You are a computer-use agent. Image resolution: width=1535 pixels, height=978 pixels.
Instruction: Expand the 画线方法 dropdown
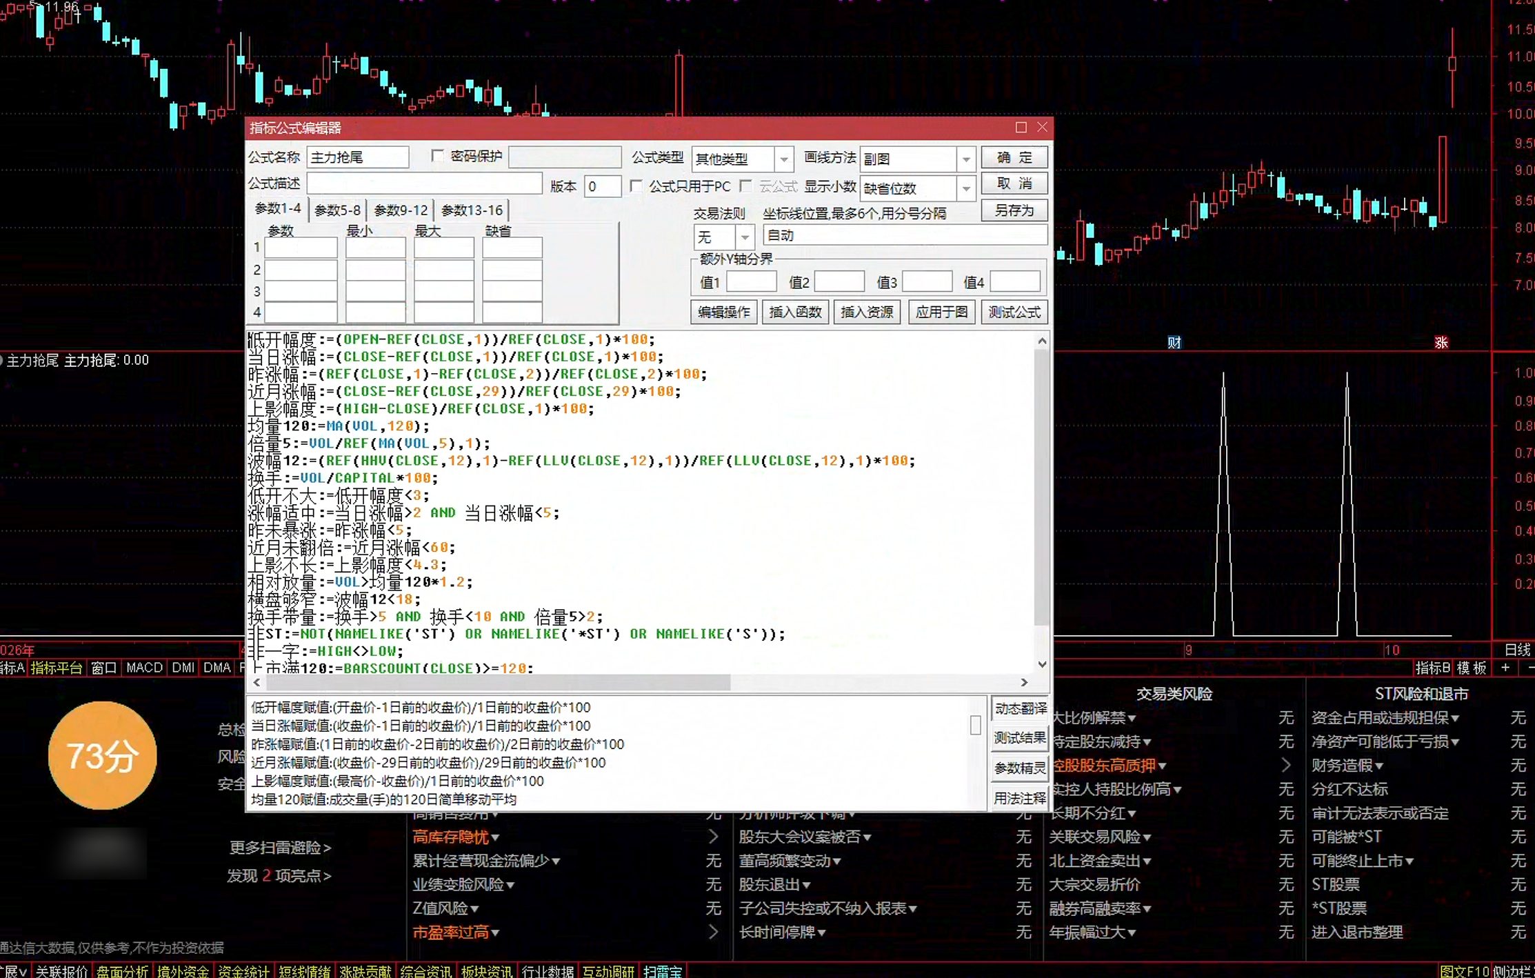coord(966,159)
